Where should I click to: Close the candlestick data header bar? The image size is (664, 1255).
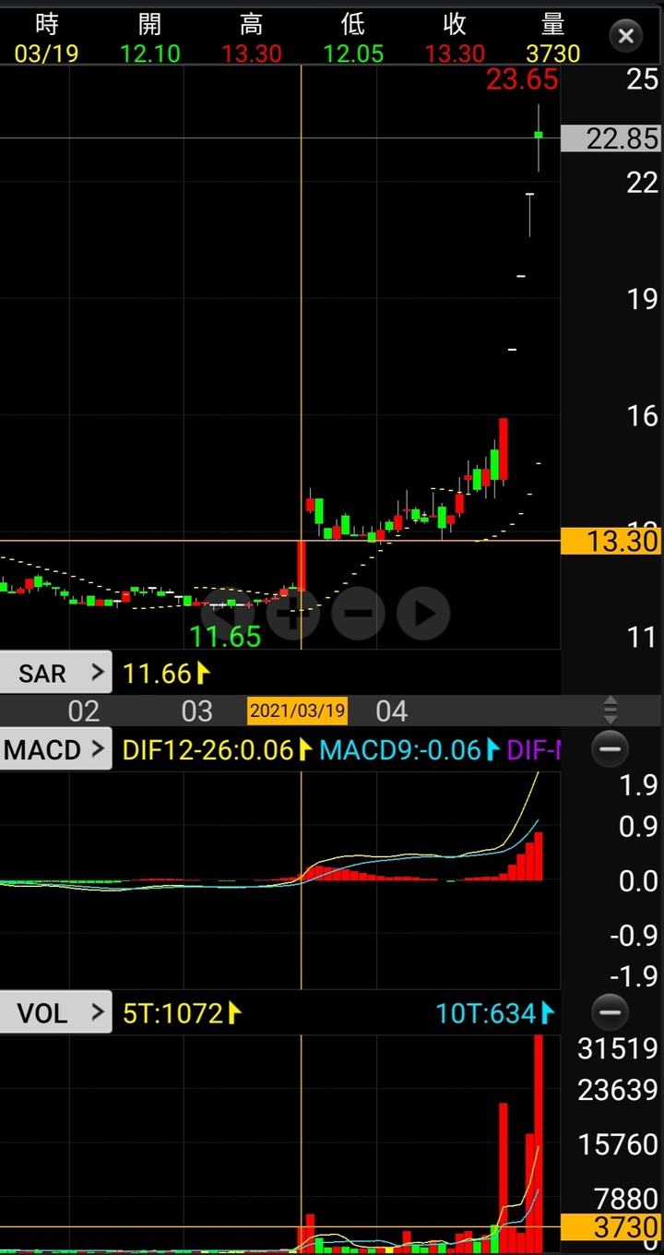coord(626,36)
